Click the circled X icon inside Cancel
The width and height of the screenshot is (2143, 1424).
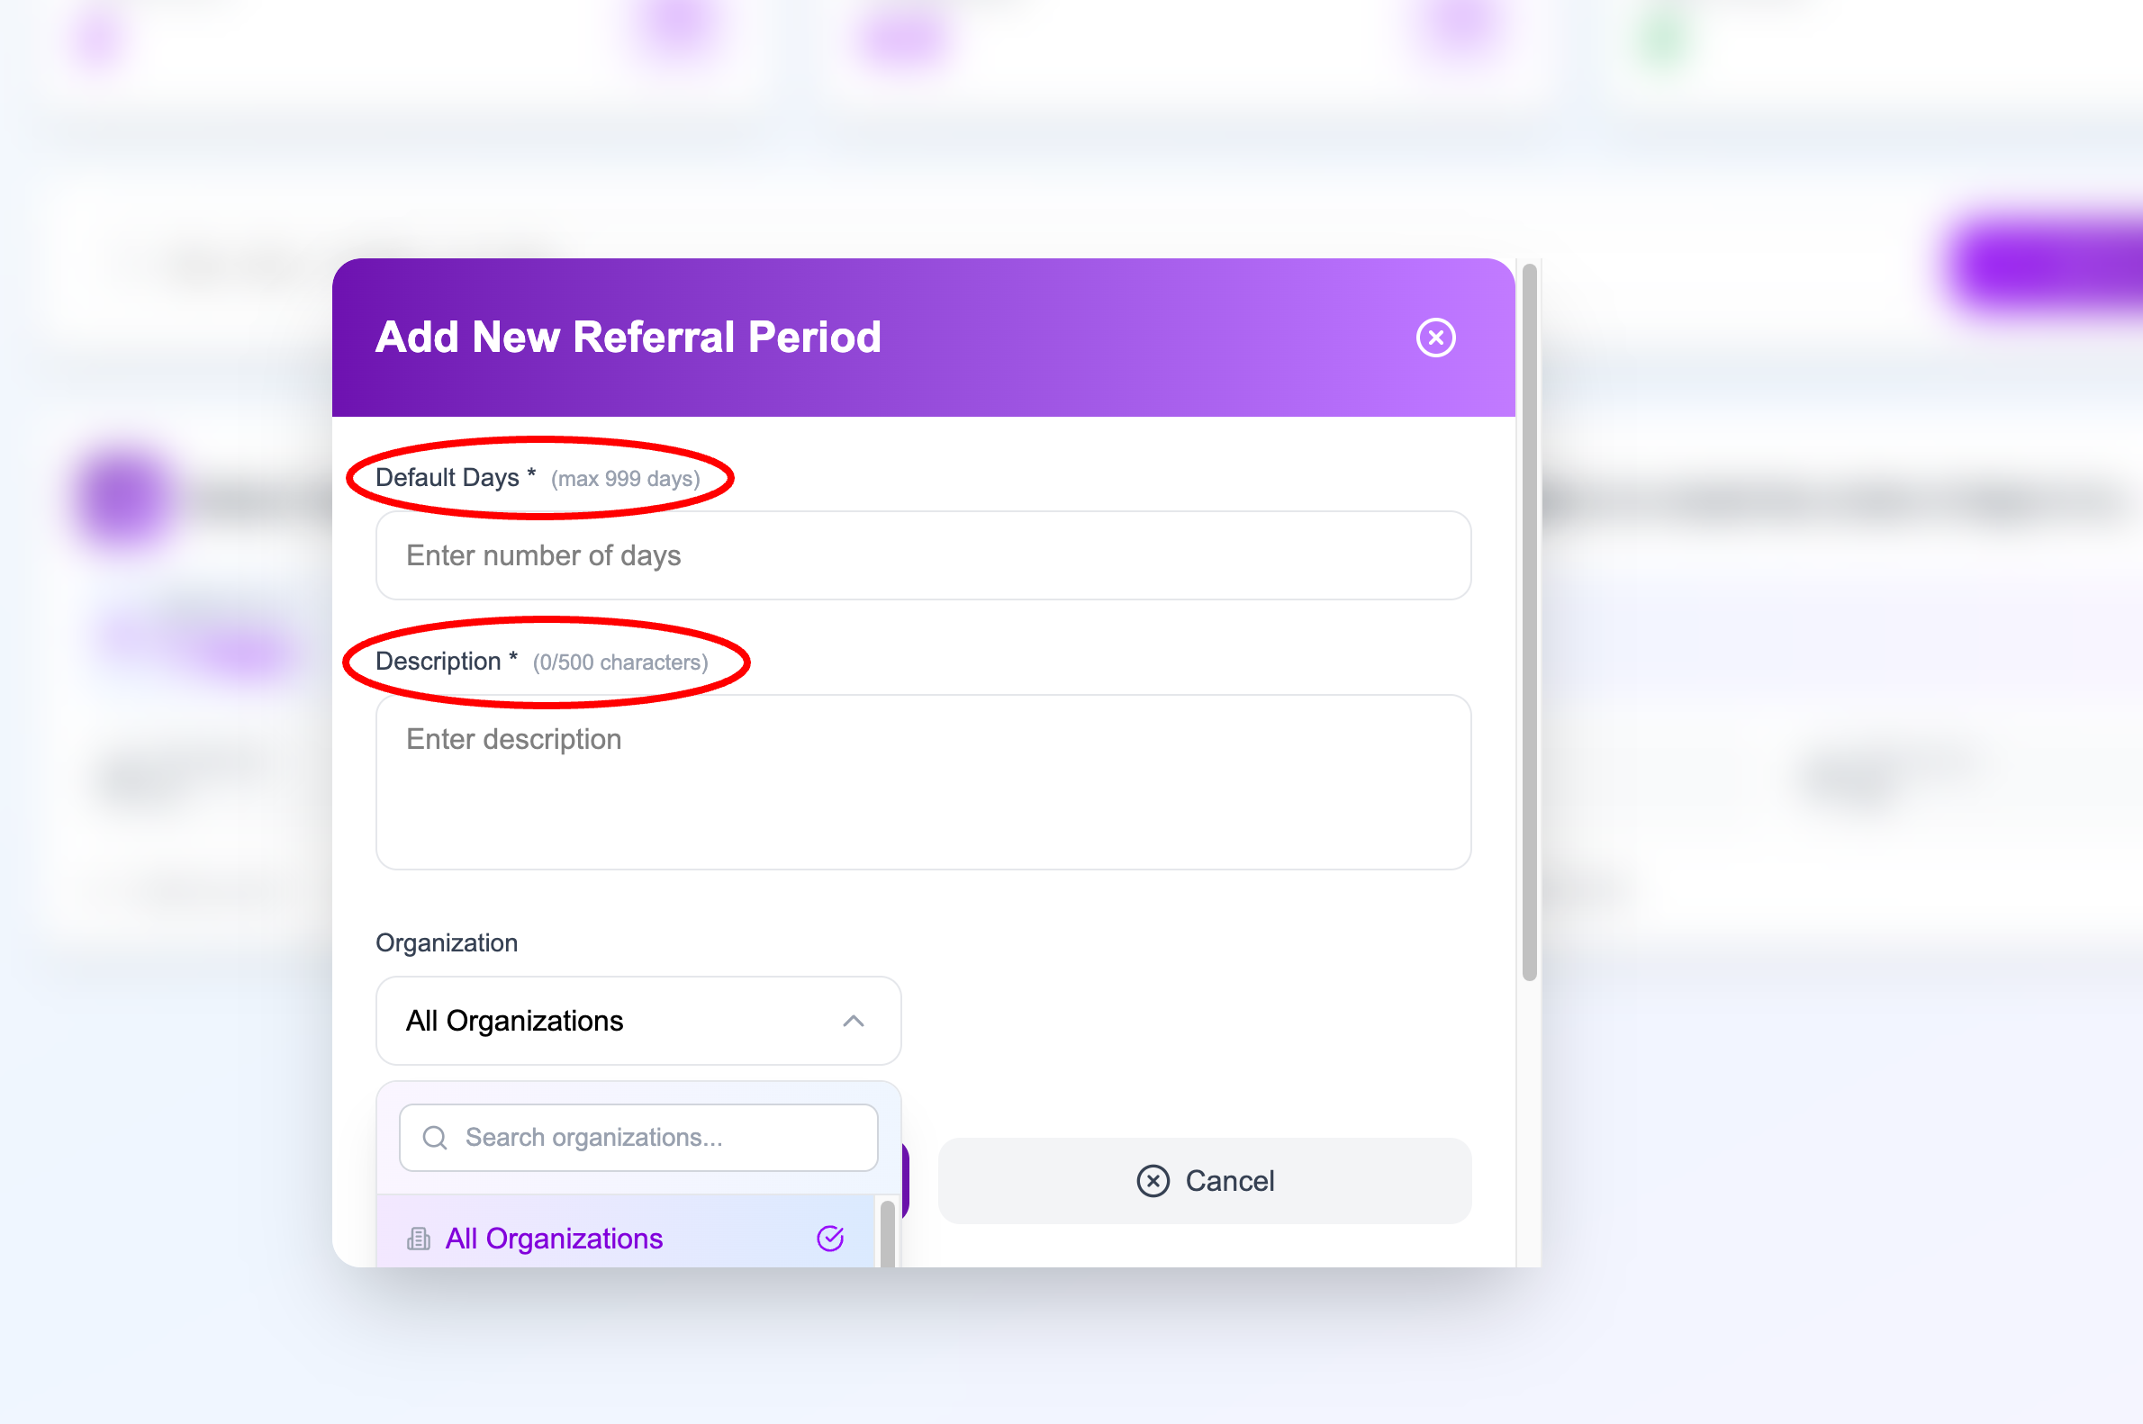[1153, 1181]
